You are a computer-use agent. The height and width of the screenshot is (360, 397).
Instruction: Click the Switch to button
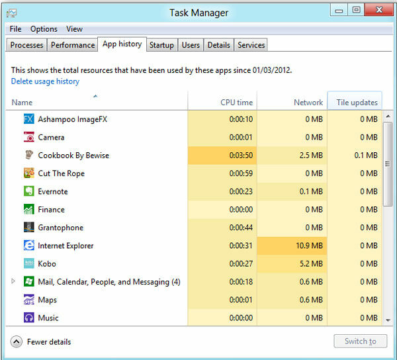coord(361,341)
